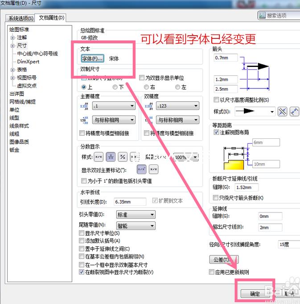The height and width of the screenshot is (304, 300).
Task: Click the arrow height 0.7mm field
Action: [x=226, y=58]
